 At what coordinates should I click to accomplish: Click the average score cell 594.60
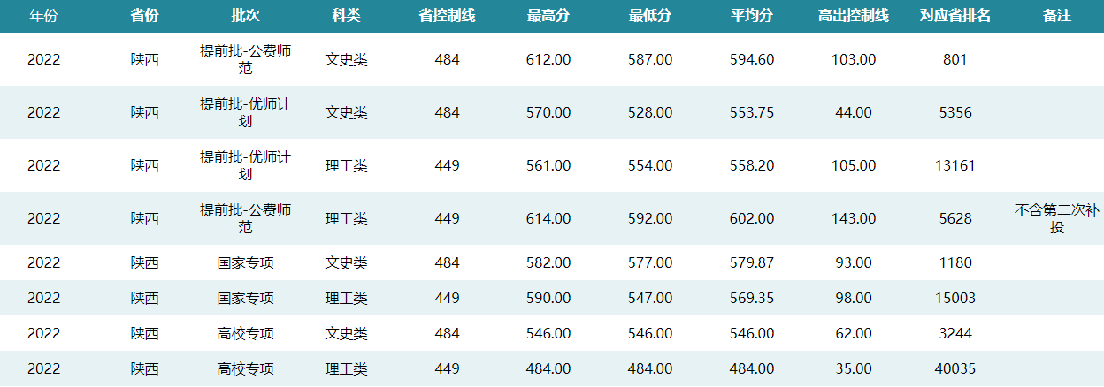[x=752, y=60]
